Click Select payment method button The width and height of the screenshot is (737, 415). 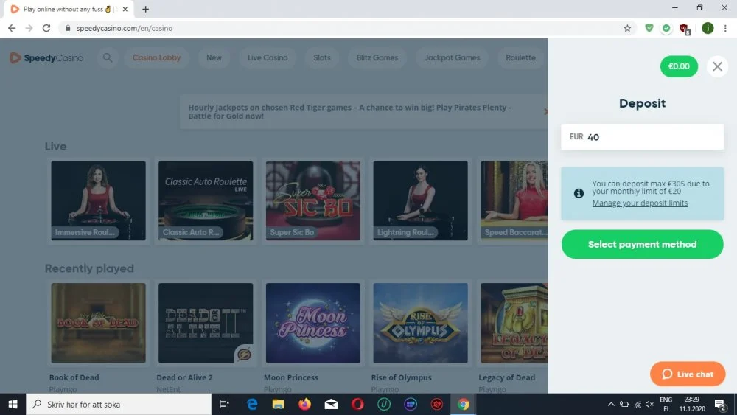[642, 245]
